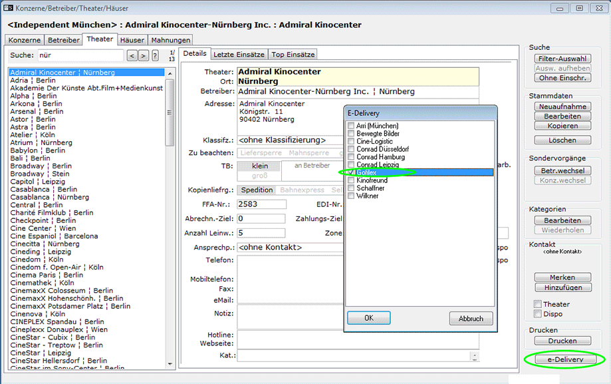Screen dimensions: 611x384
Task: Open the Ansprechp. contact dropdown
Action: point(286,248)
